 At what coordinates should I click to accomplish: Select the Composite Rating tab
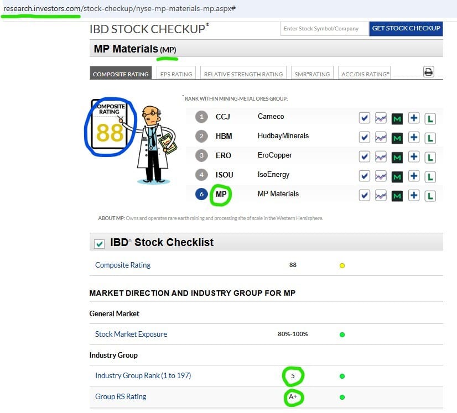click(x=121, y=73)
